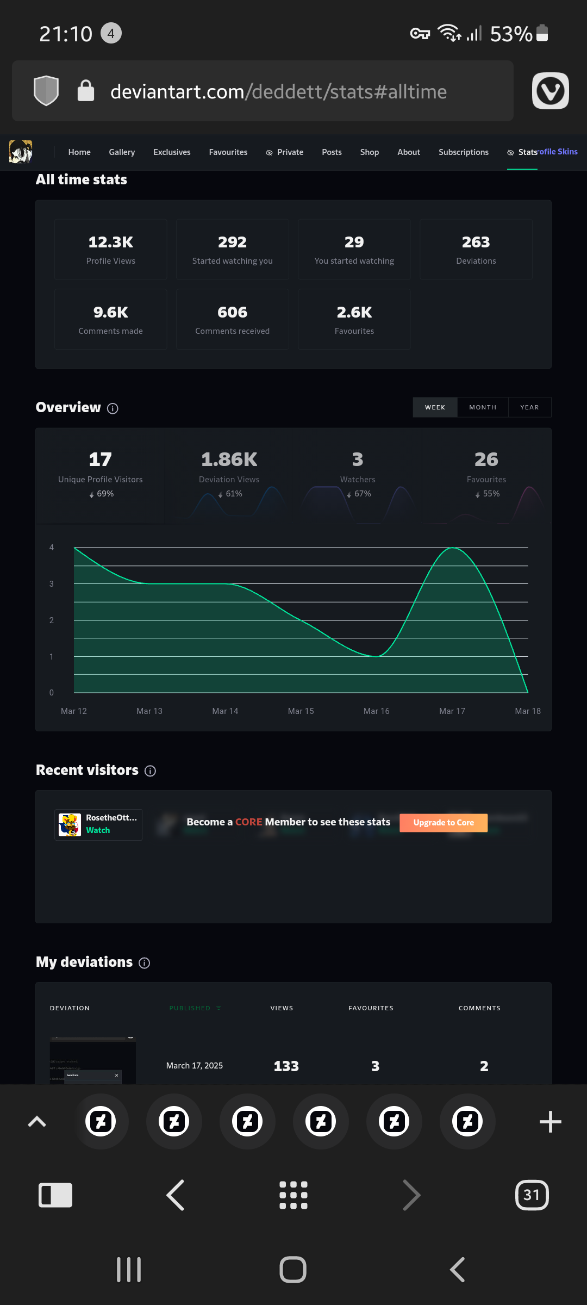The height and width of the screenshot is (1305, 587).
Task: Open the March 17, 2025 deviation thumbnail
Action: coord(93,1060)
